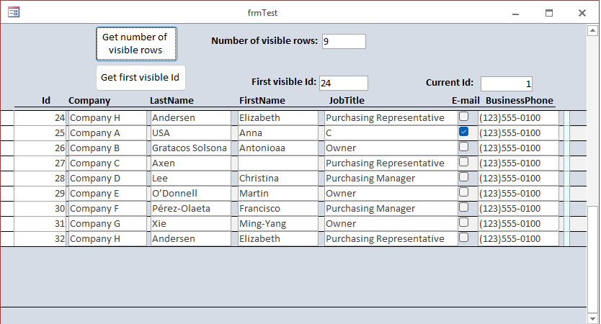Tick E-mail checkbox for Ming-Yang Xie
This screenshot has width=601, height=324.
(x=463, y=222)
